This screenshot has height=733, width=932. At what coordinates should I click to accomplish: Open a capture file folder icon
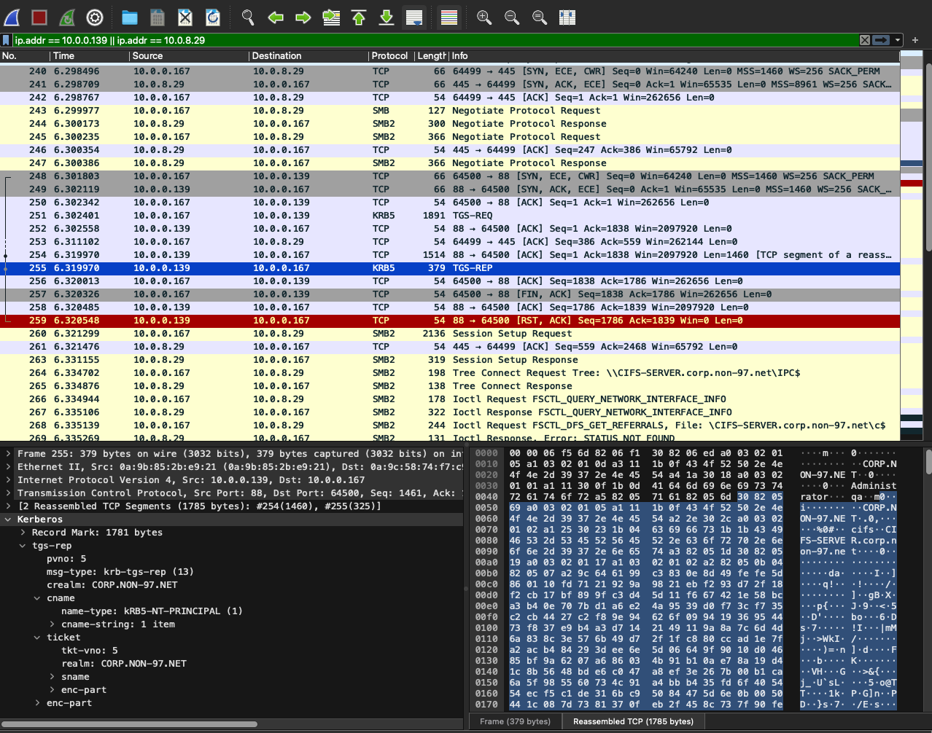(x=130, y=17)
